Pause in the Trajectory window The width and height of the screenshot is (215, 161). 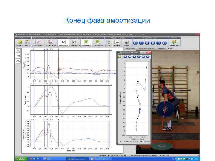[139, 57]
